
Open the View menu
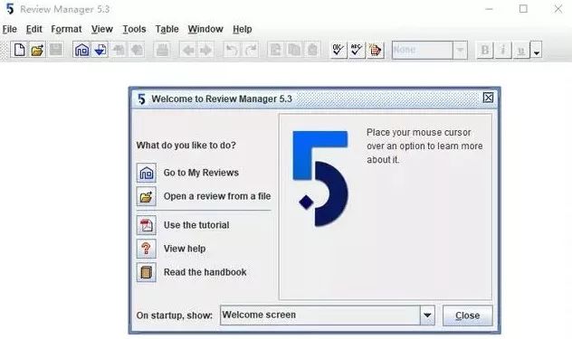click(x=101, y=29)
